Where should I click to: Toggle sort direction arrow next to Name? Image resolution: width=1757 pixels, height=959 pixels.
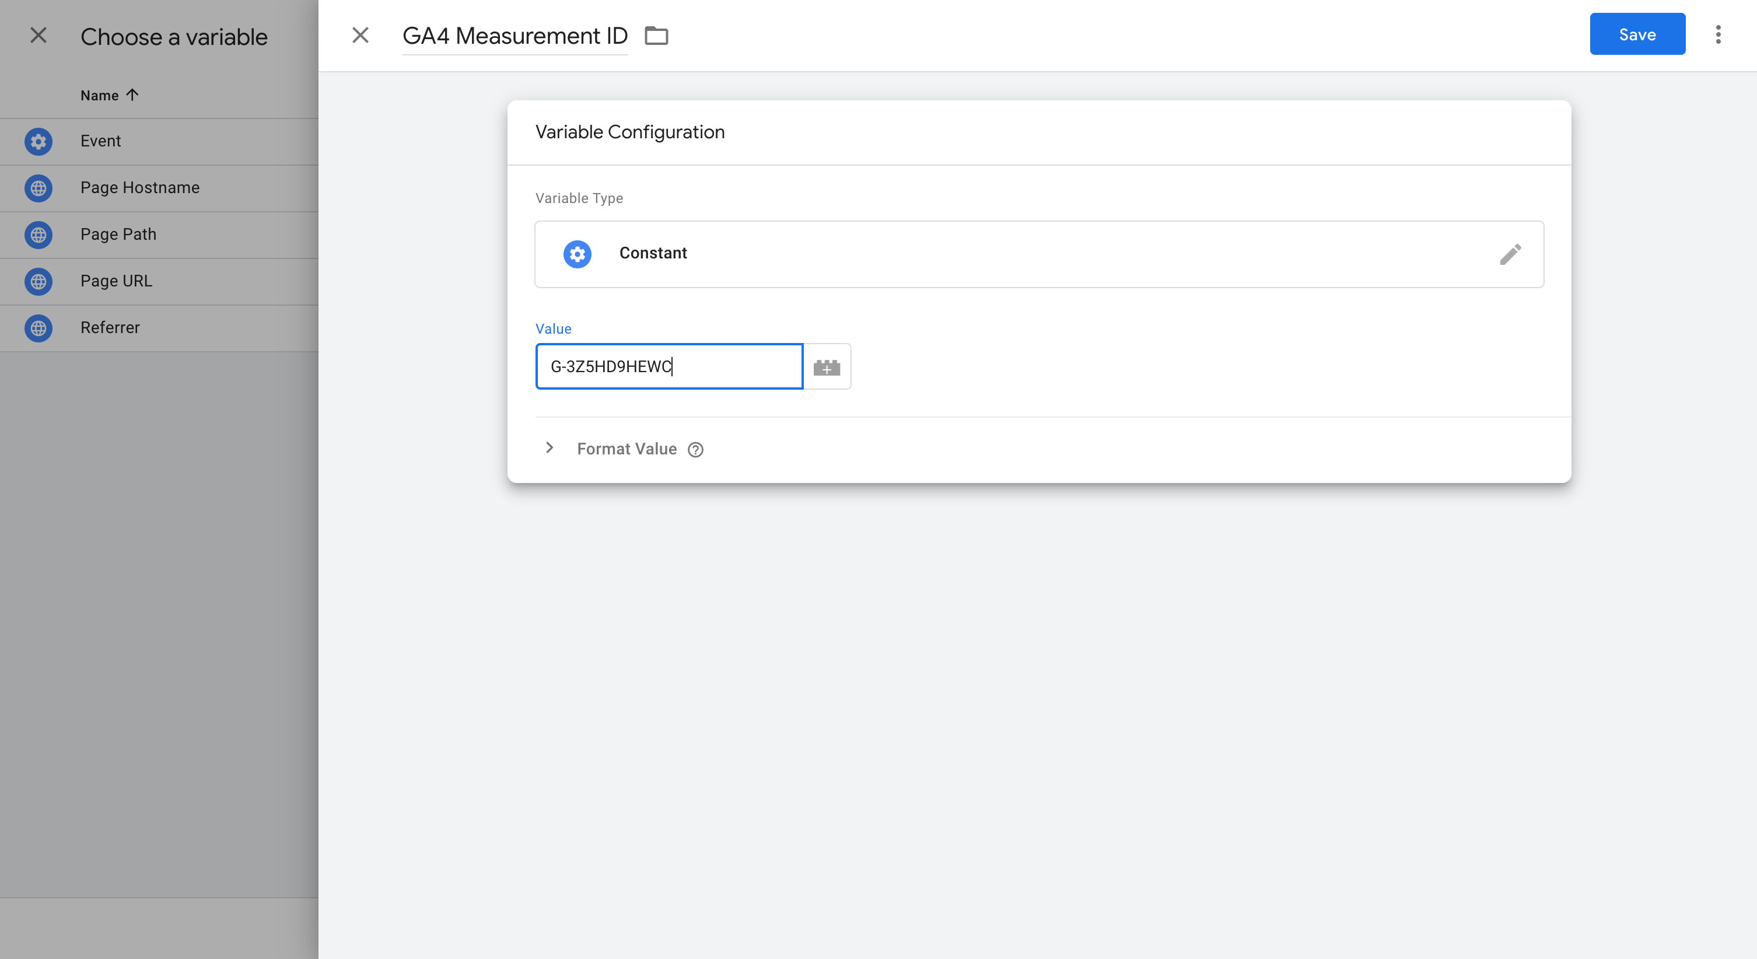pyautogui.click(x=132, y=95)
